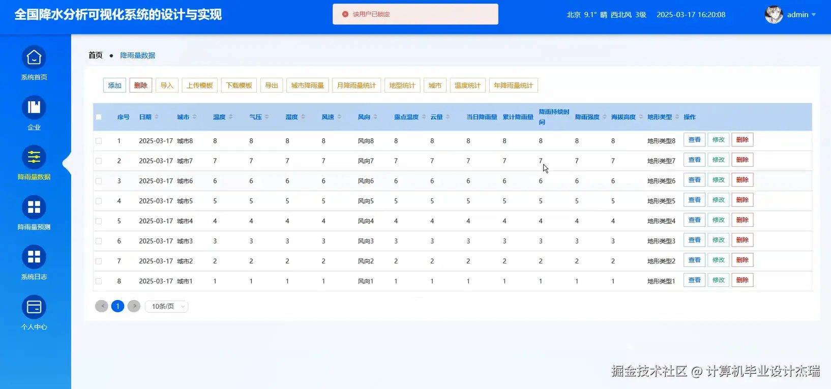Open the 个人中心 sidebar icon
This screenshot has width=831, height=389.
click(34, 307)
